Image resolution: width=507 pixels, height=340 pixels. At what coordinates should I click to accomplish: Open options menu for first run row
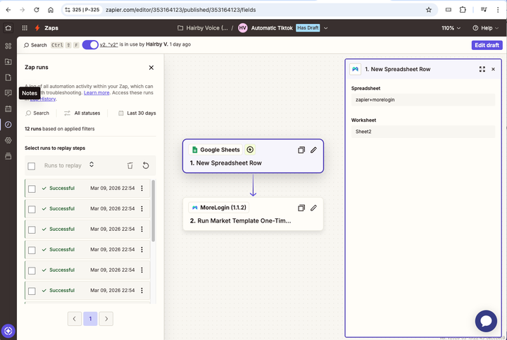[x=142, y=188]
